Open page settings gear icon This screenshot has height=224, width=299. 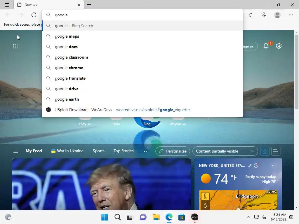click(279, 46)
